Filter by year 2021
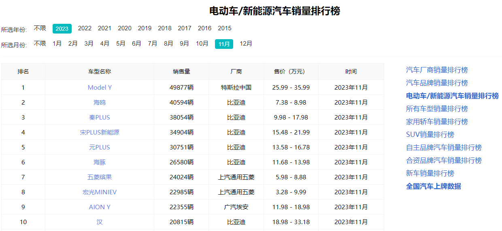The width and height of the screenshot is (502, 231). 104,28
